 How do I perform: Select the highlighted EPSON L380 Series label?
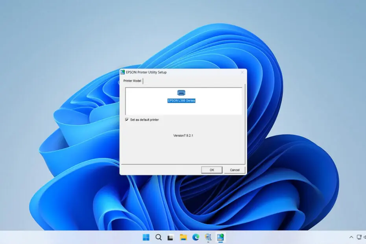(181, 101)
